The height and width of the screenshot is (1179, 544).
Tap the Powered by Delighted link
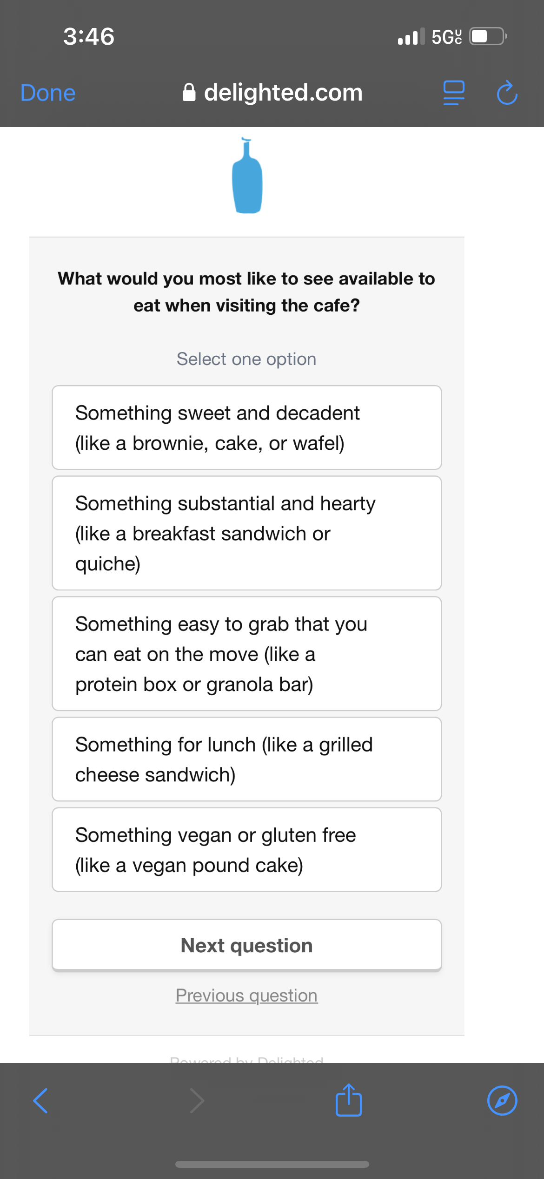(246, 1059)
